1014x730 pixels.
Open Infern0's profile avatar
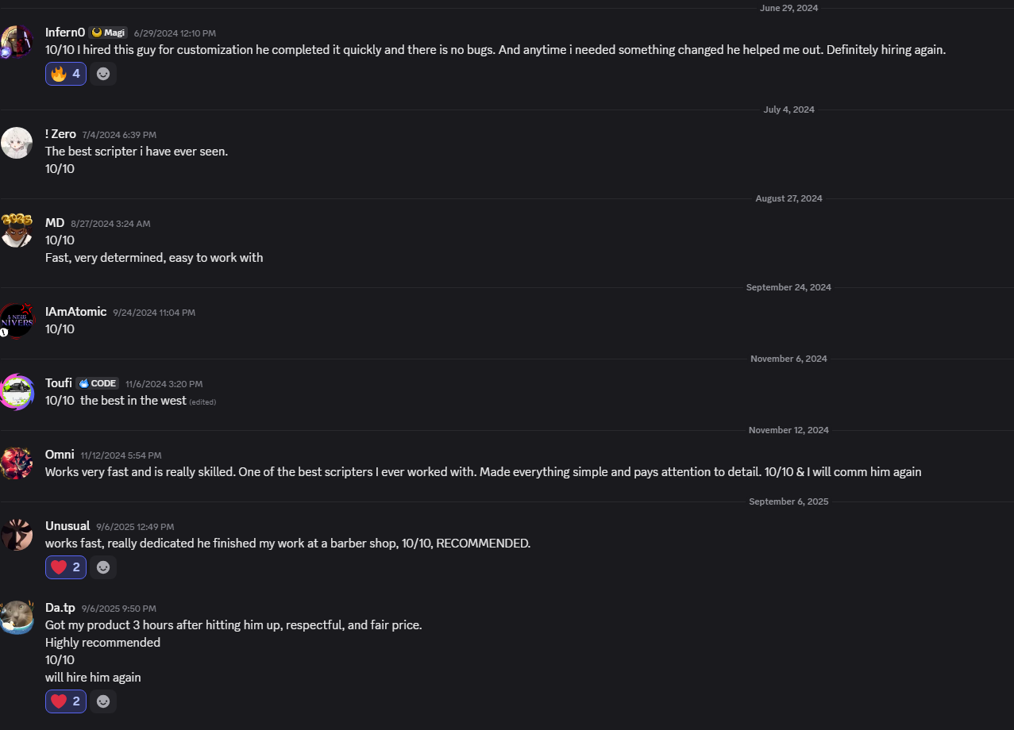(x=17, y=41)
